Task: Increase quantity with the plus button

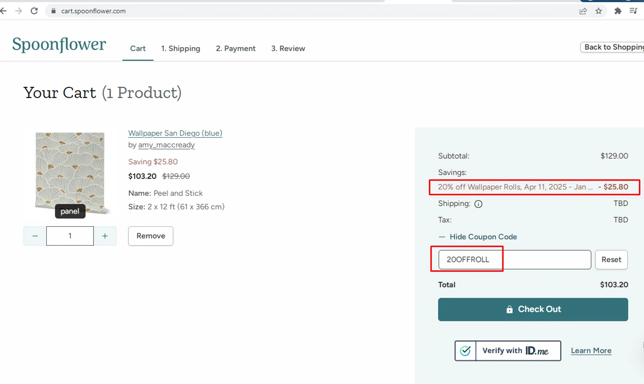Action: [105, 236]
